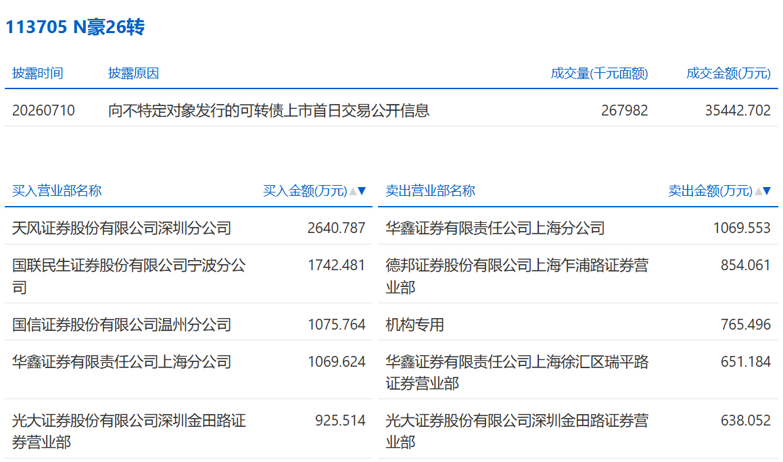Image resolution: width=783 pixels, height=462 pixels.
Task: Select buy amount 925.514
Action: click(340, 421)
